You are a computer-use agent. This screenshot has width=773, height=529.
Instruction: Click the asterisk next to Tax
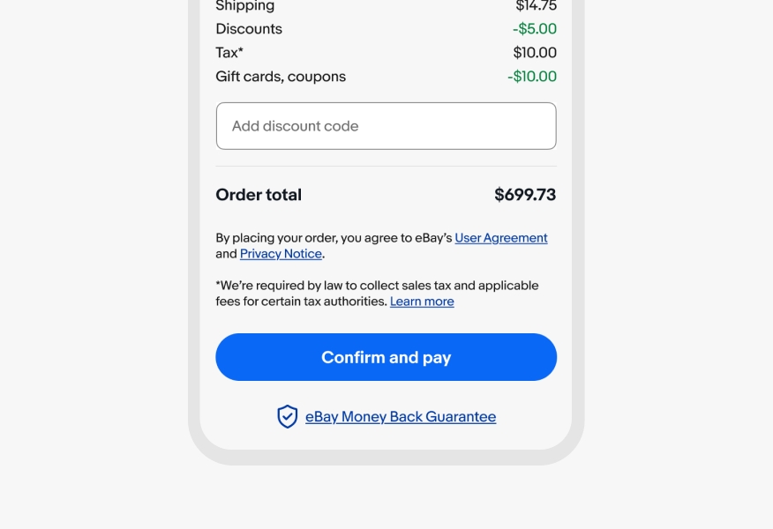[240, 49]
